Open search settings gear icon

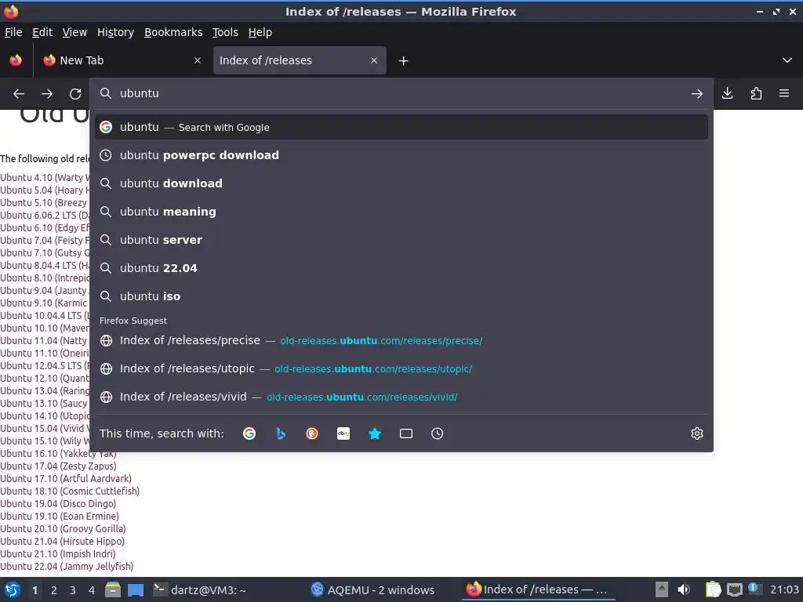tap(697, 433)
